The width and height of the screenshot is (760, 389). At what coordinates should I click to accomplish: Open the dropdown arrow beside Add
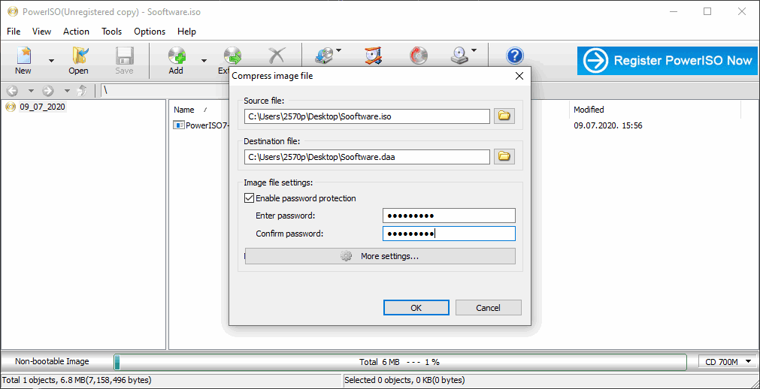click(204, 61)
